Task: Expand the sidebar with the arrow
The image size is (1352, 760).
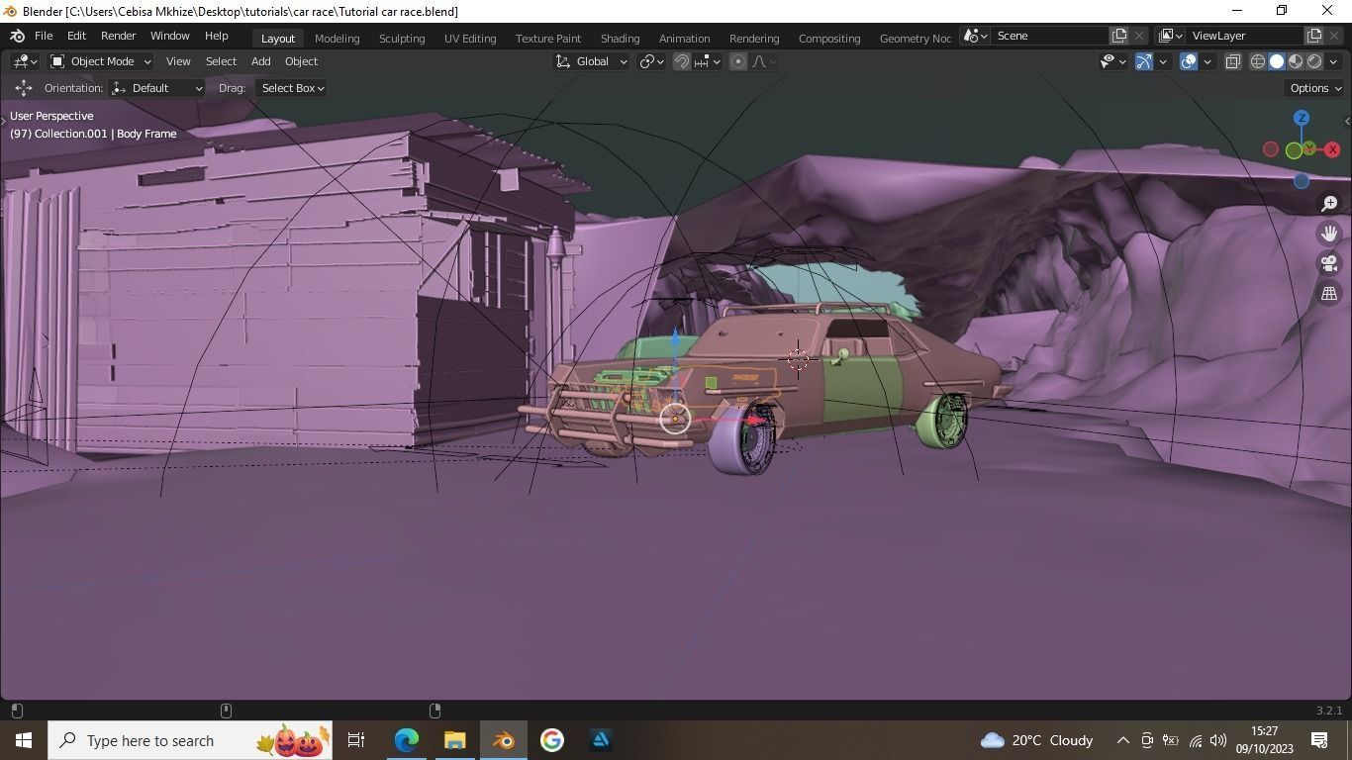Action: pos(1346,121)
